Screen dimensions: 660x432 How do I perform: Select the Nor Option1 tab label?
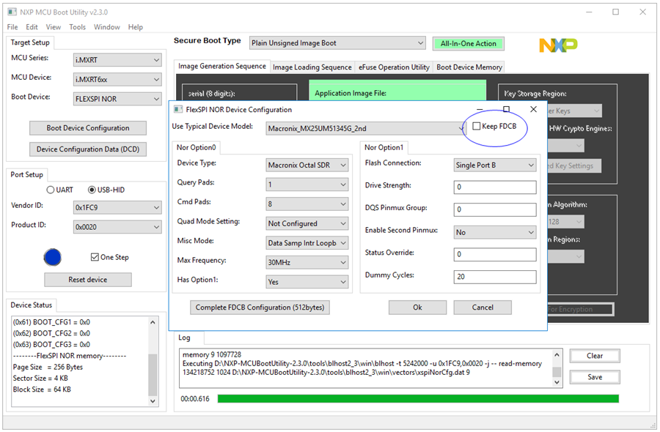coord(384,147)
